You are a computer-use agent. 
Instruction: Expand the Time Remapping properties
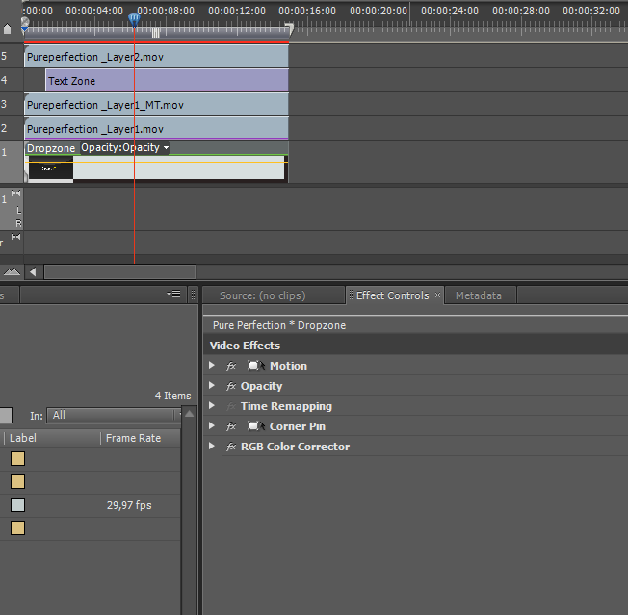212,406
